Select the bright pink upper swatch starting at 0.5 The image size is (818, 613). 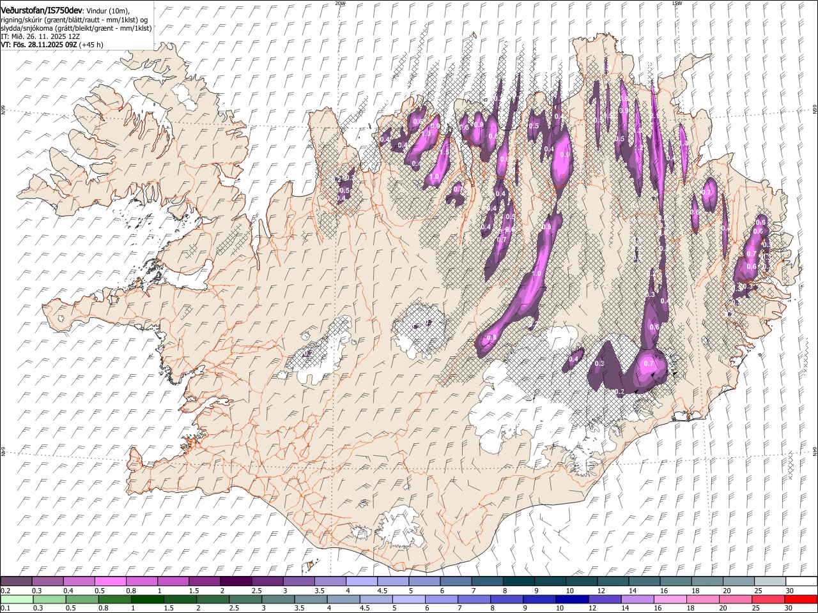point(110,581)
